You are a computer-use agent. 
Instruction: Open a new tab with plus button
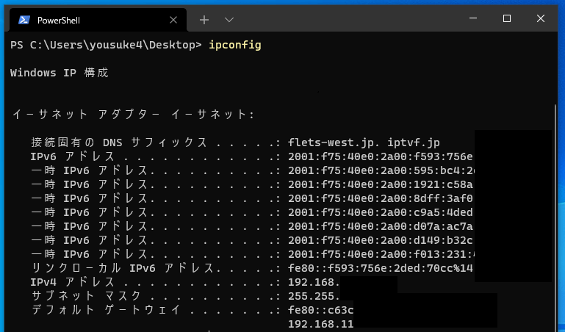coord(204,20)
